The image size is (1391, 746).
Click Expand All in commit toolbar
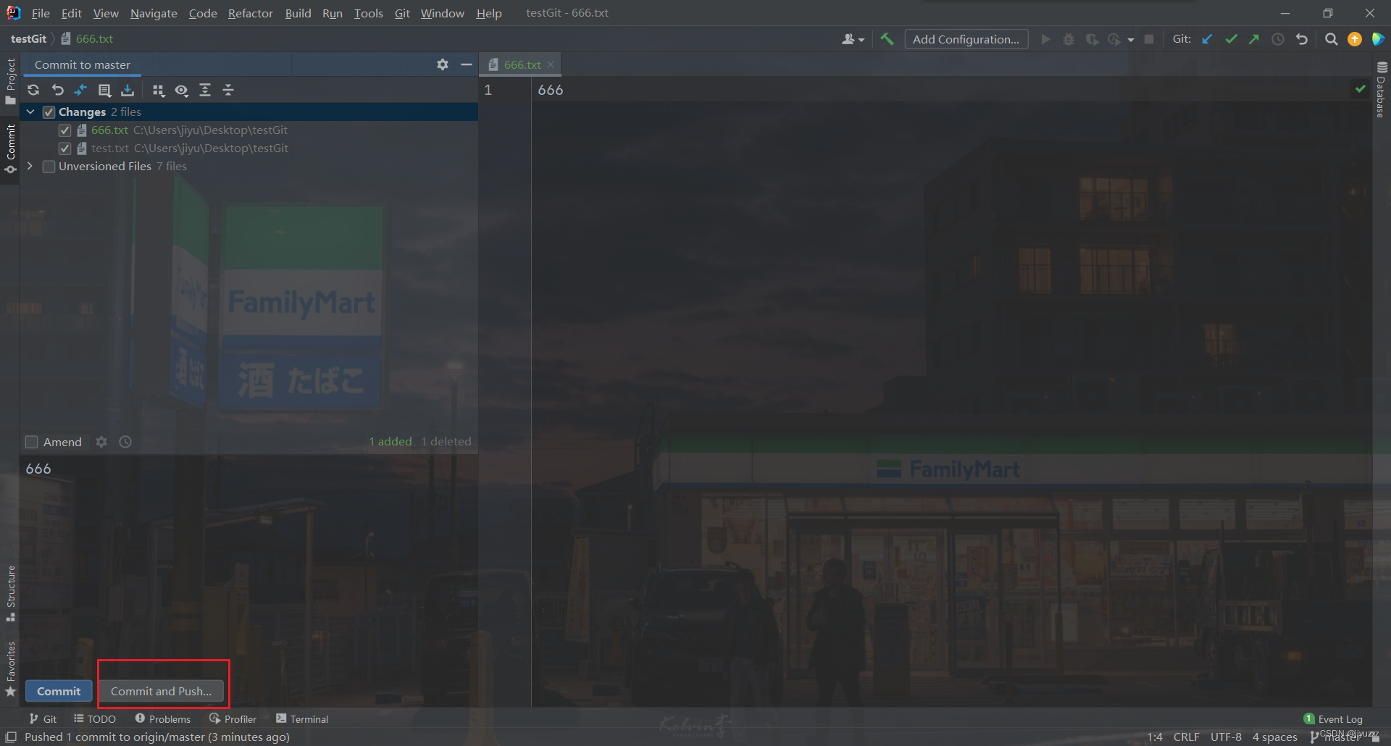[x=205, y=90]
